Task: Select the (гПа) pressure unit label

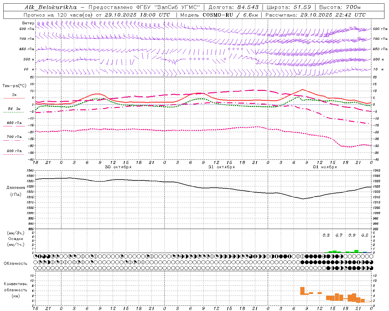Action: 16,195
